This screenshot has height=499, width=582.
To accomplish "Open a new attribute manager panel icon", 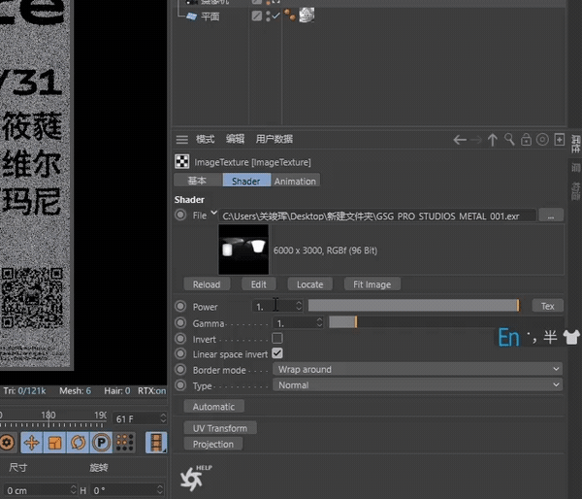I will [560, 140].
